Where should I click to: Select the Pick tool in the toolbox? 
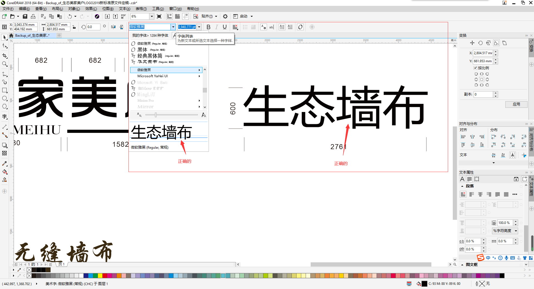click(4, 37)
